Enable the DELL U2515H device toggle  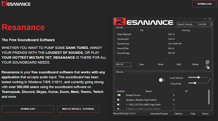pyautogui.click(x=119, y=105)
